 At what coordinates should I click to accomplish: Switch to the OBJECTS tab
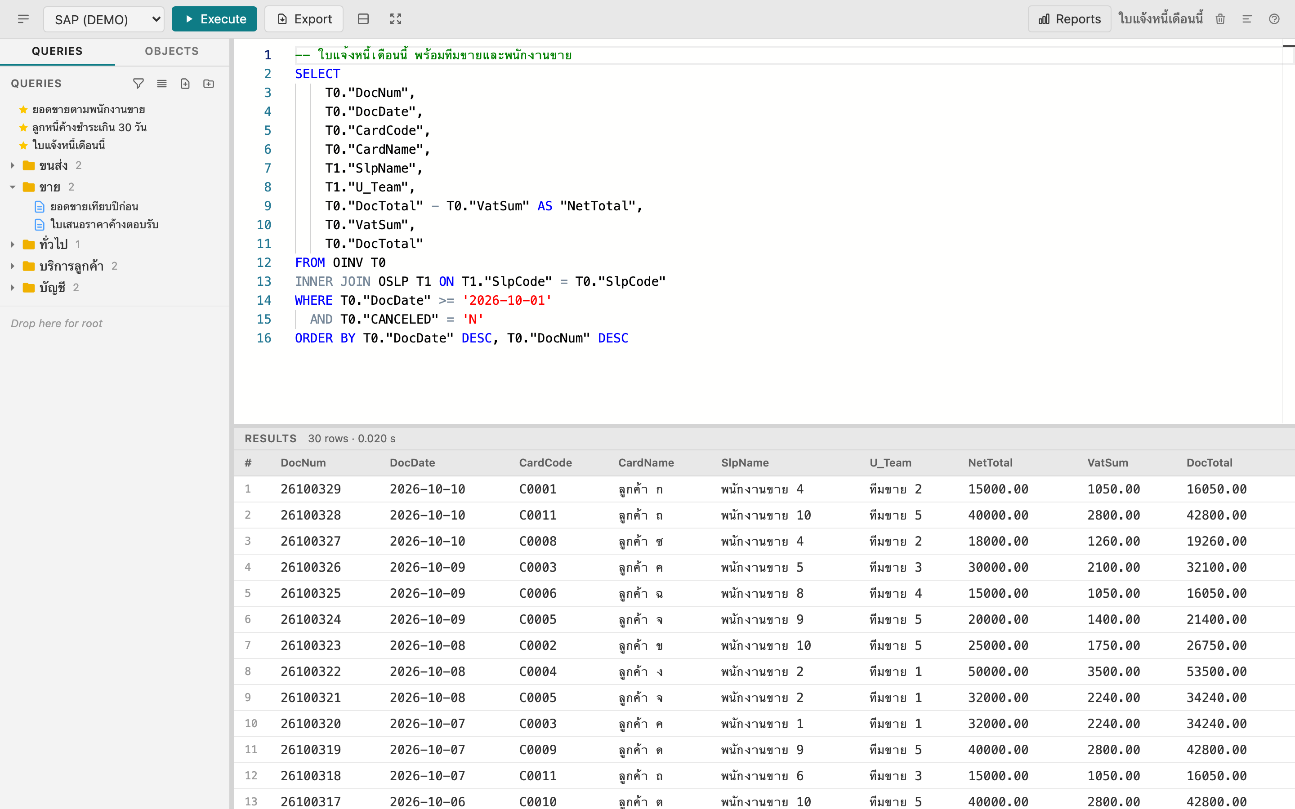(172, 51)
